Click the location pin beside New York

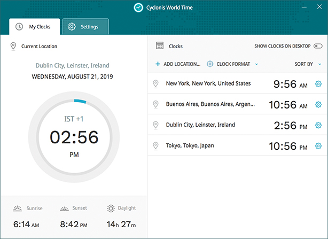pos(155,84)
